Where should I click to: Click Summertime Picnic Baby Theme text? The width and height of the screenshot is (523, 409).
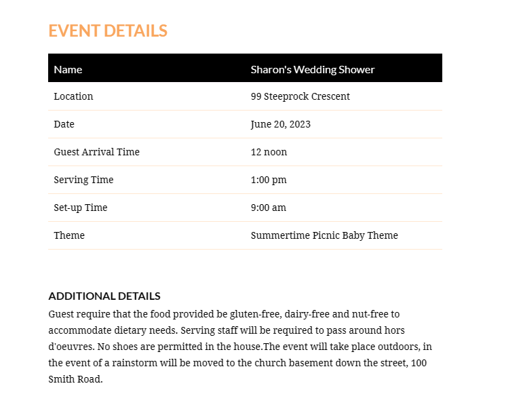pyautogui.click(x=324, y=235)
